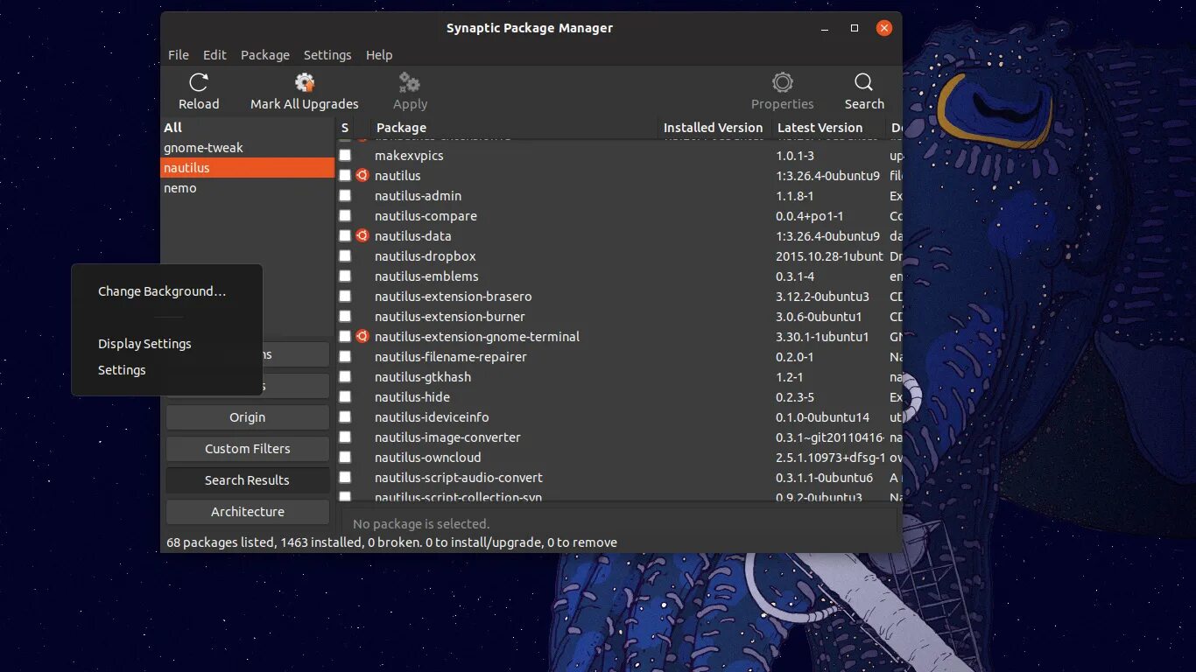Select the All entry in sidebar
Viewport: 1196px width, 672px height.
click(247, 128)
